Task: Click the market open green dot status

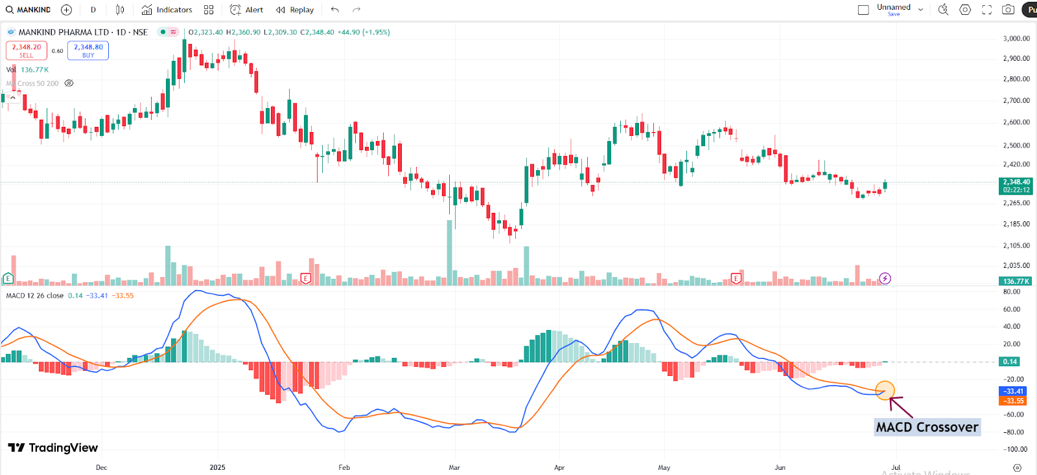Action: (x=163, y=32)
